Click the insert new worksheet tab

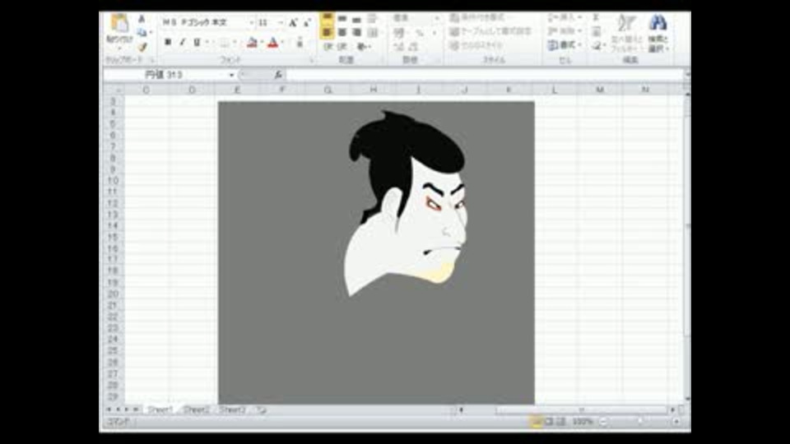261,410
